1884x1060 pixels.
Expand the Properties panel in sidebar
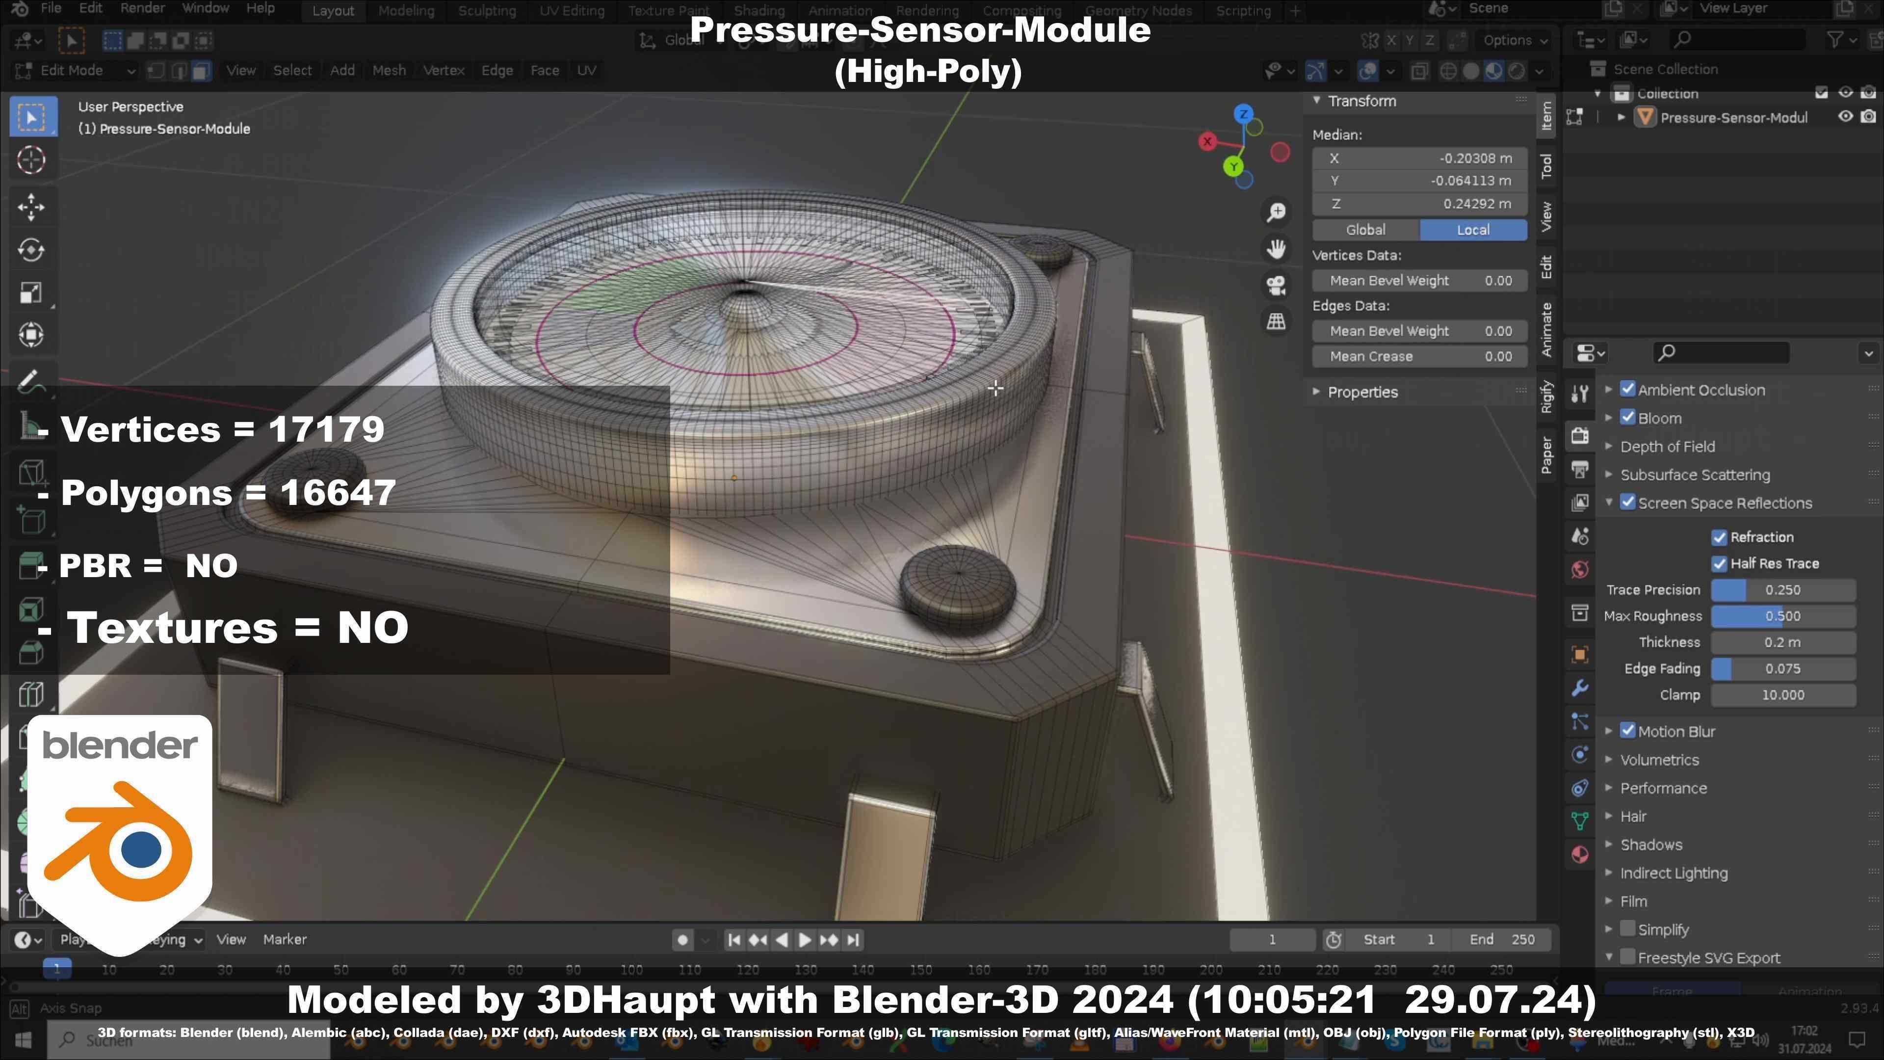(1362, 392)
